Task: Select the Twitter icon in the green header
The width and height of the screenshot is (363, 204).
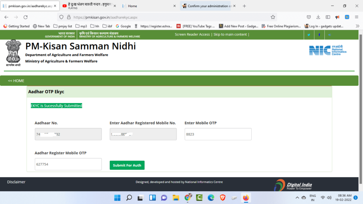Action: point(308,34)
